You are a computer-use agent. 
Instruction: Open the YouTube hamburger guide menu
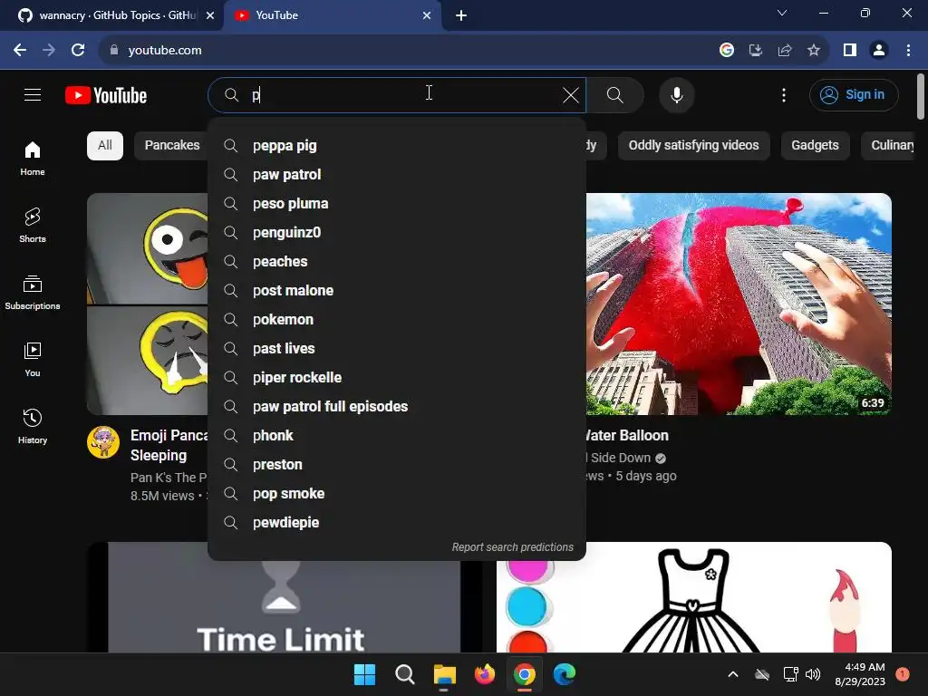click(x=33, y=94)
